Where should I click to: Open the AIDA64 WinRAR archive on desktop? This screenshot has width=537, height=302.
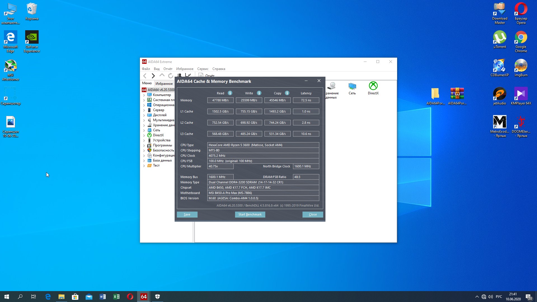457,96
